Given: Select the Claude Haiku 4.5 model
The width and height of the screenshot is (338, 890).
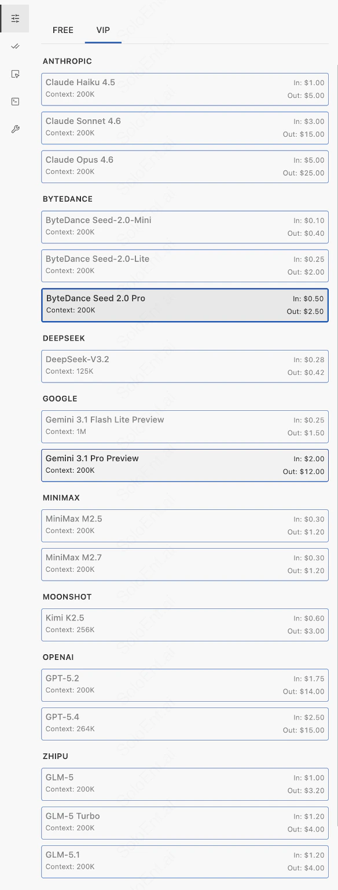Looking at the screenshot, I should click(x=185, y=89).
